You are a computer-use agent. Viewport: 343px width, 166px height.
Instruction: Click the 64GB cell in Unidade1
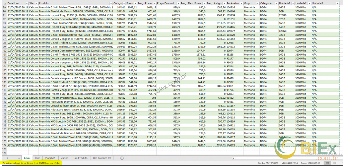(x=286, y=27)
